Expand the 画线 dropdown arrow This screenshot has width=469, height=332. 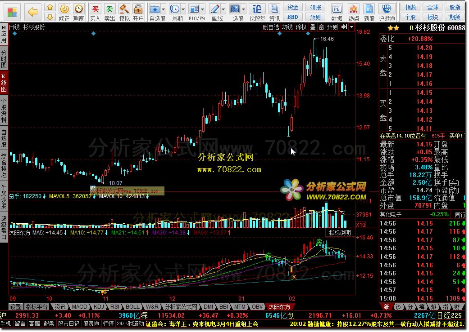pos(223,9)
